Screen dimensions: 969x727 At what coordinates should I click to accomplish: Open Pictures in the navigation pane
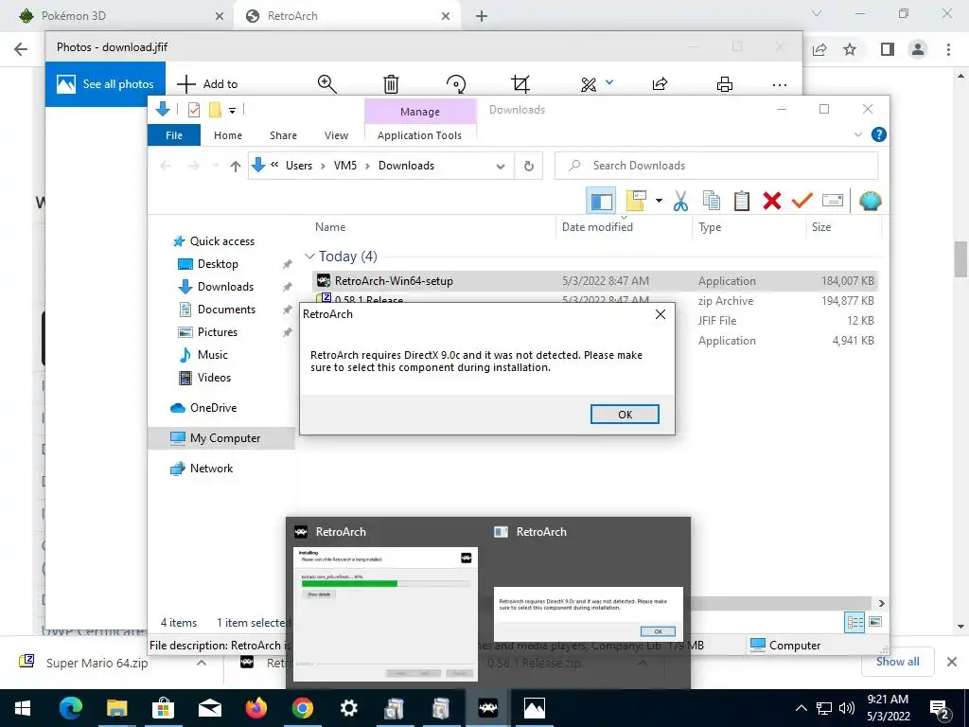(217, 332)
